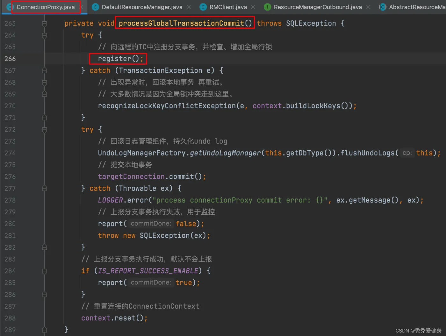Click the interface icon on ResourceManagerOutbound.java tab

coord(268,7)
